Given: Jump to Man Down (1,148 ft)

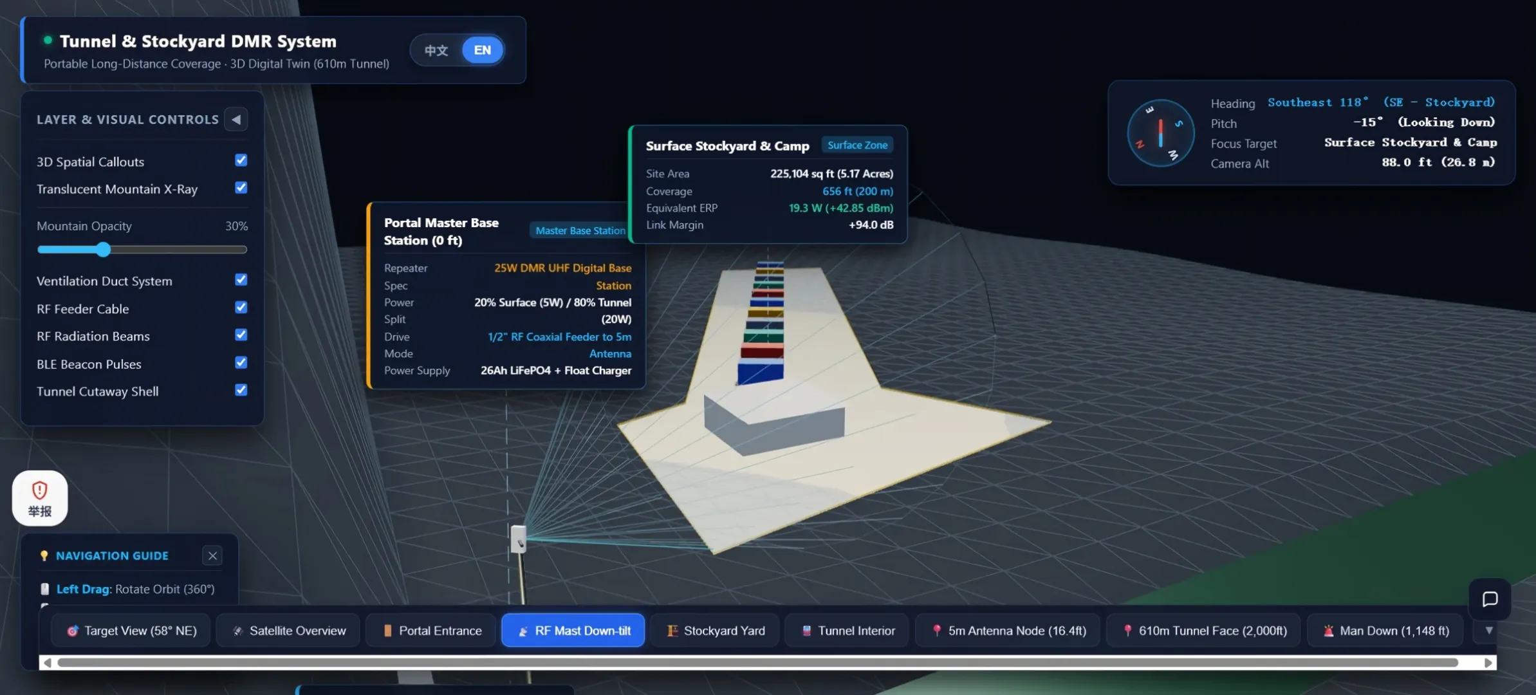Looking at the screenshot, I should 1386,631.
